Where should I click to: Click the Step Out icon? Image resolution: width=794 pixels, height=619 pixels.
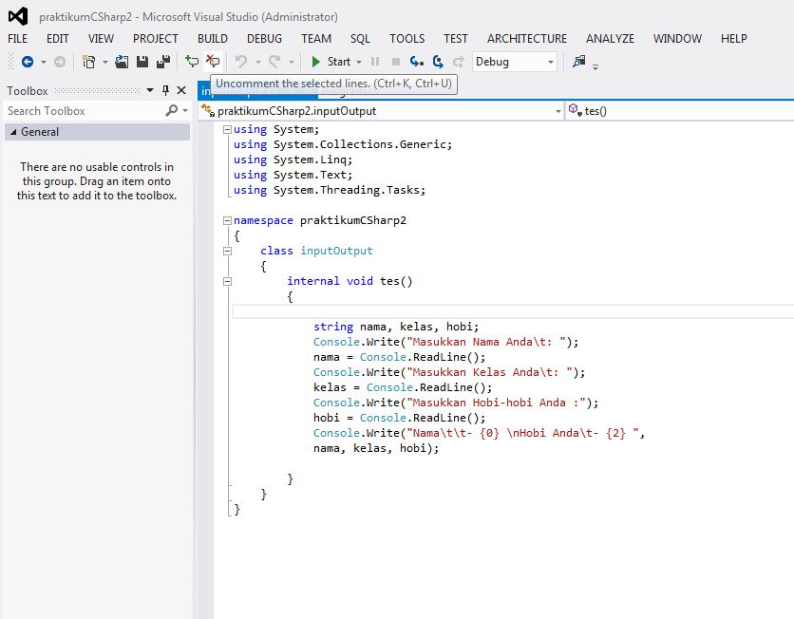(459, 62)
